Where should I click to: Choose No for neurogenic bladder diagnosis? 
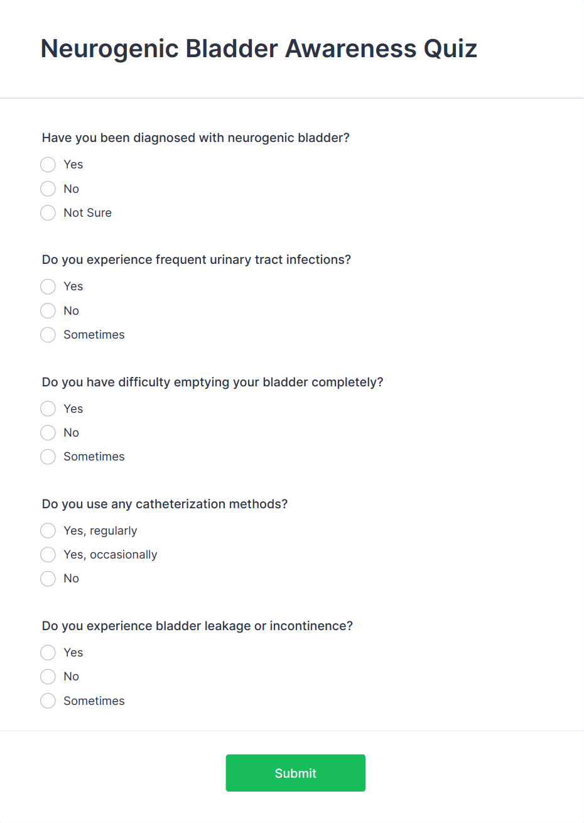point(48,188)
